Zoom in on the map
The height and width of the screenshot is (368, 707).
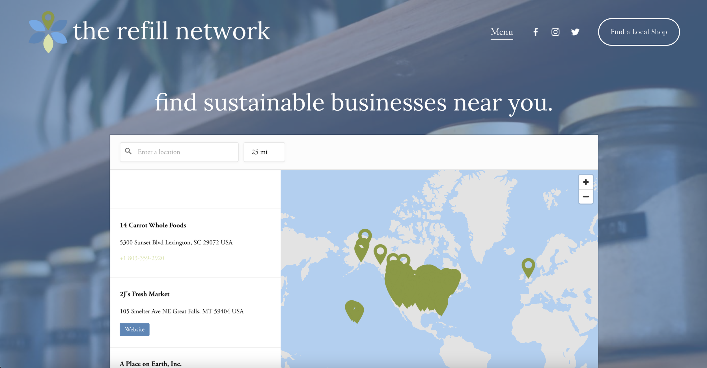(586, 182)
